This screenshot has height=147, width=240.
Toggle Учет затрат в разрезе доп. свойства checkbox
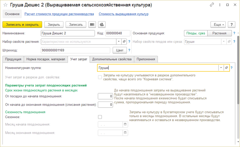coord(100,77)
